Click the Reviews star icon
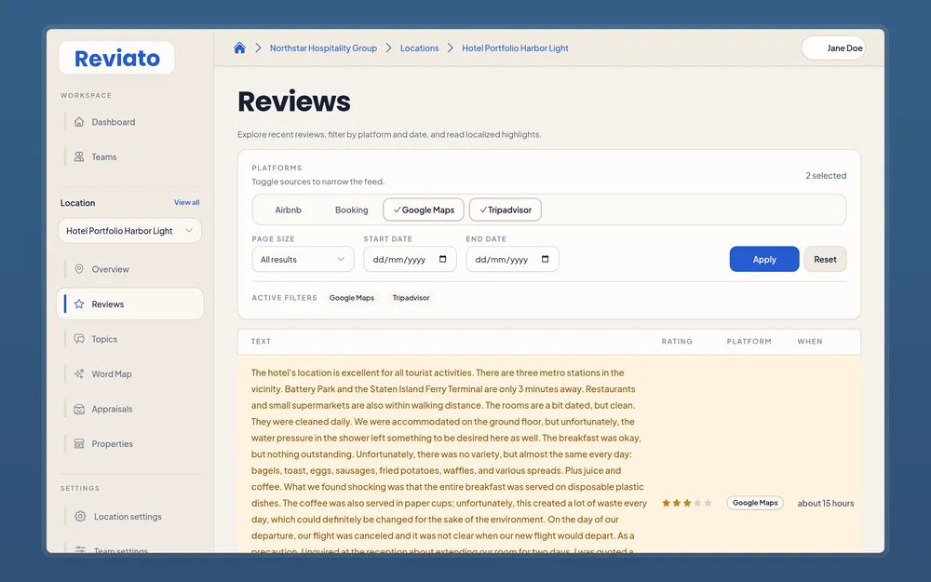 point(79,305)
